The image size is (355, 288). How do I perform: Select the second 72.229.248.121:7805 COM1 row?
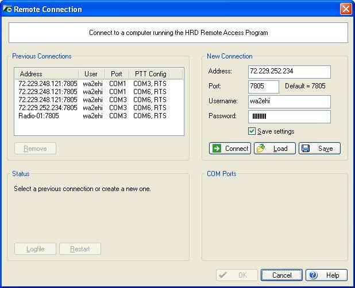pyautogui.click(x=48, y=92)
